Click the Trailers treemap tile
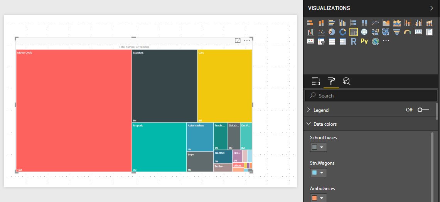The width and height of the screenshot is (440, 202). pyautogui.click(x=223, y=167)
